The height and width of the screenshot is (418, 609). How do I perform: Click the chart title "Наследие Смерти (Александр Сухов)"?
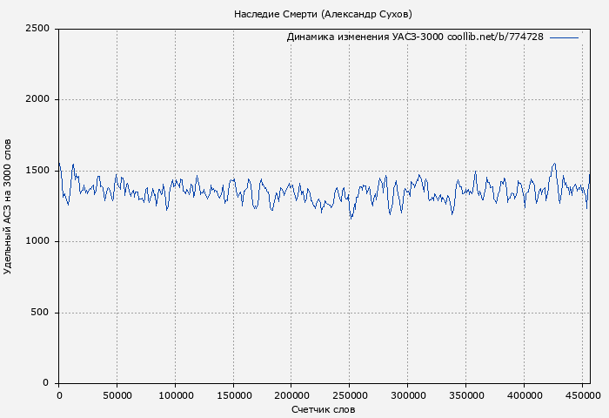coord(323,14)
